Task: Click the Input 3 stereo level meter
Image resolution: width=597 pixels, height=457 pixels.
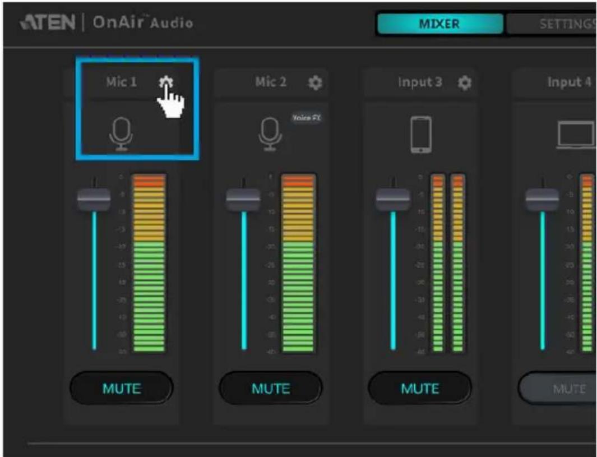Action: pos(448,263)
